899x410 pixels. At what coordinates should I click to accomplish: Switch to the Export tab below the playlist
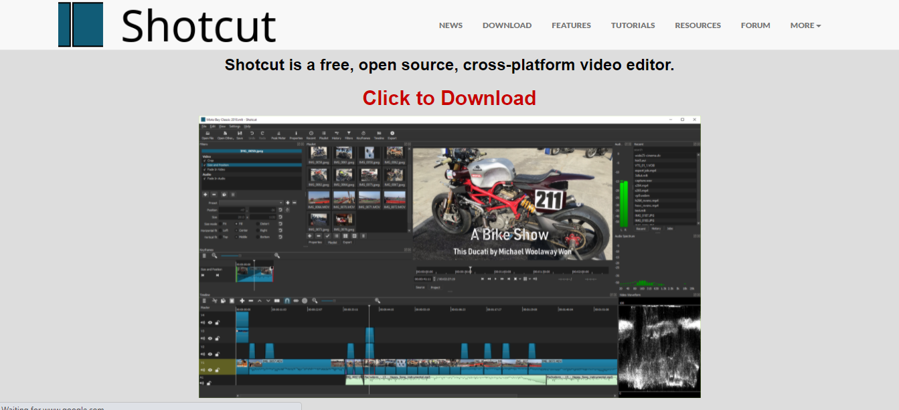click(347, 242)
